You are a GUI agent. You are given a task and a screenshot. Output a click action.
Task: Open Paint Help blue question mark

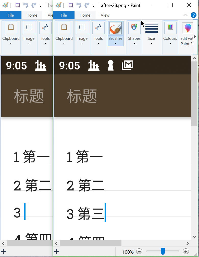coord(194,15)
